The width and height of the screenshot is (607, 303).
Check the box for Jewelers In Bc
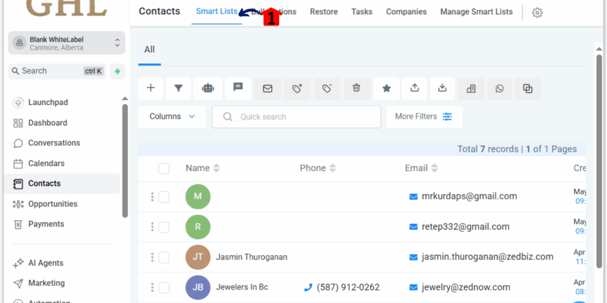164,288
